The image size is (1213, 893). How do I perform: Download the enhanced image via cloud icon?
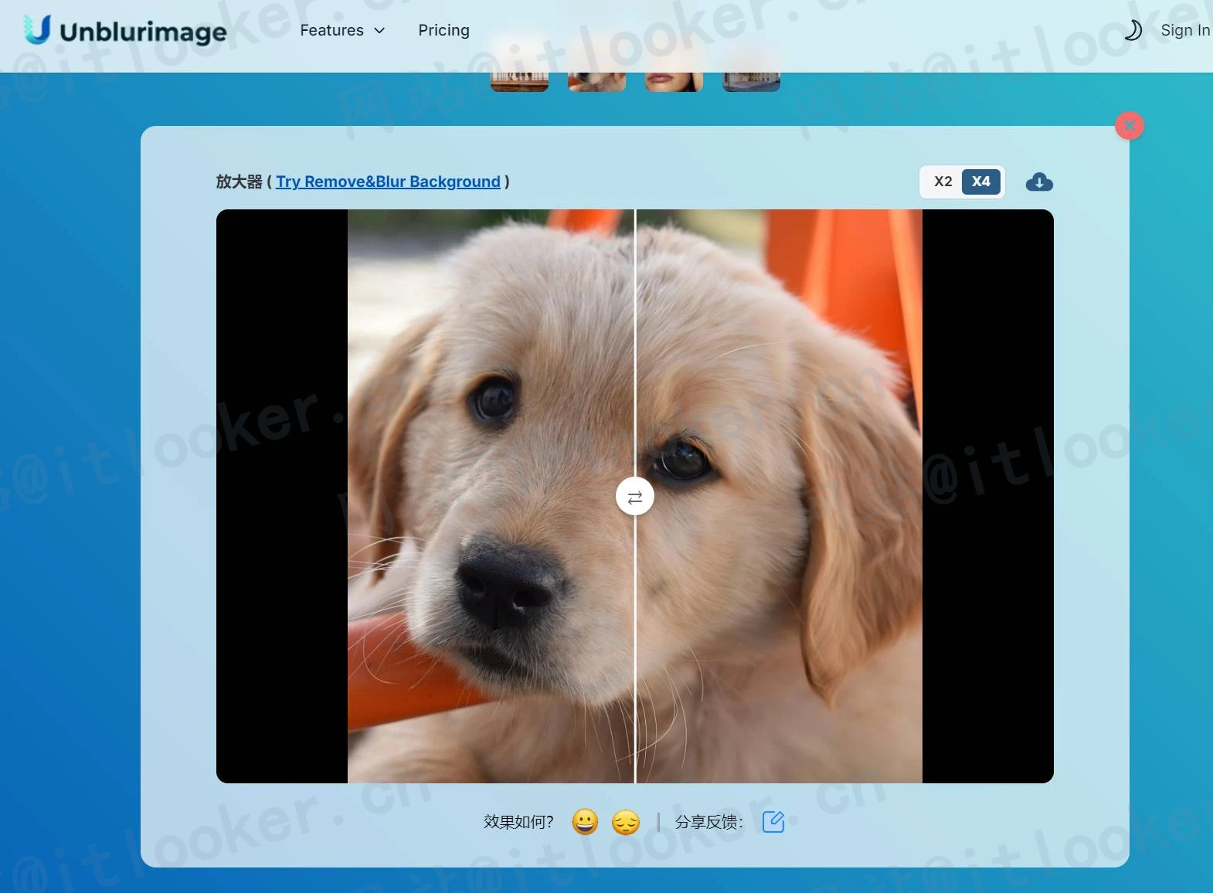(1039, 182)
